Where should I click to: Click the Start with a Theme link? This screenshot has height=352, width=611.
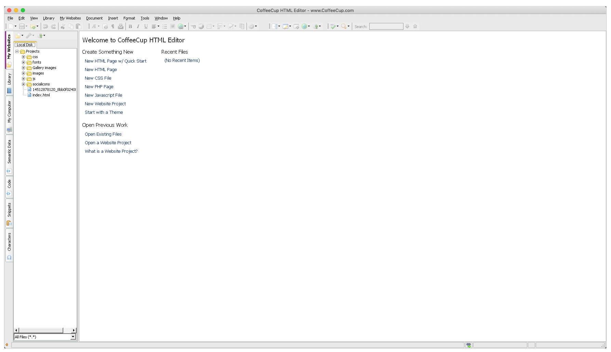[x=104, y=112]
